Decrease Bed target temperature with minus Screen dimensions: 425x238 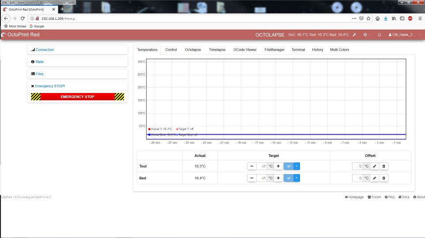click(x=251, y=178)
